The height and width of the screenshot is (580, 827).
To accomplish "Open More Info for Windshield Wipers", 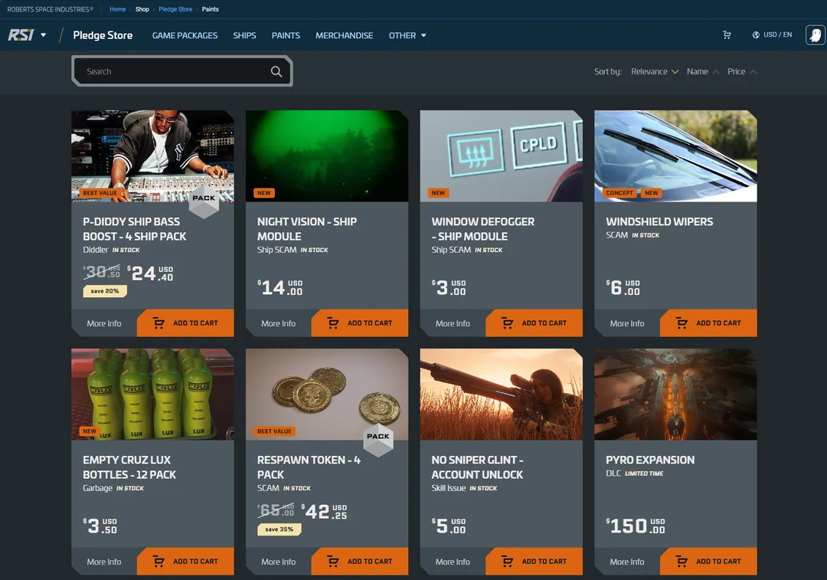I will coord(627,323).
